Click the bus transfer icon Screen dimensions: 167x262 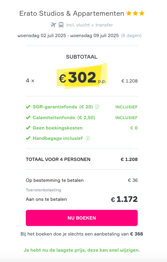(x=61, y=25)
